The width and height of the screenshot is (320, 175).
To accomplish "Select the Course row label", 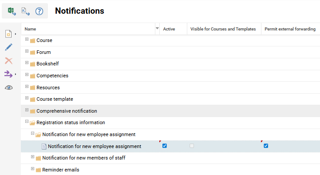I will coord(44,40).
